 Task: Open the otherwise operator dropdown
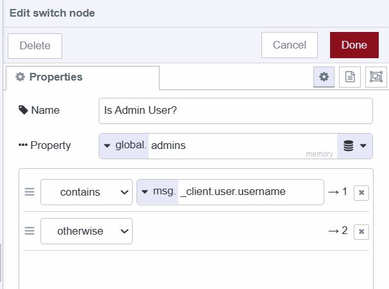pos(86,231)
